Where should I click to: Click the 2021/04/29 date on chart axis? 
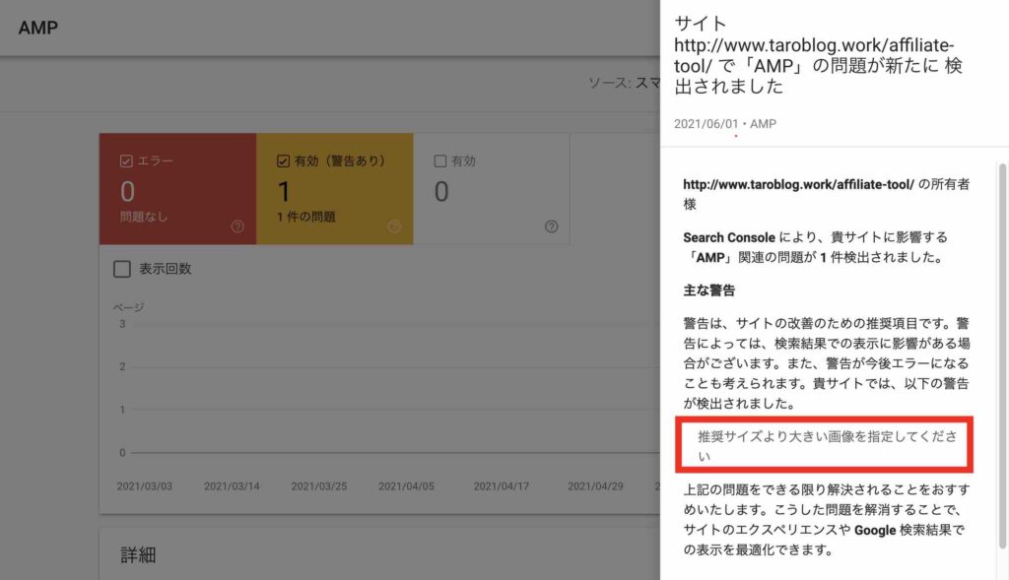click(x=595, y=486)
